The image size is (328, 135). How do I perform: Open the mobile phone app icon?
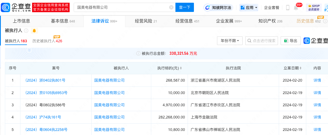pyautogui.click(x=287, y=8)
